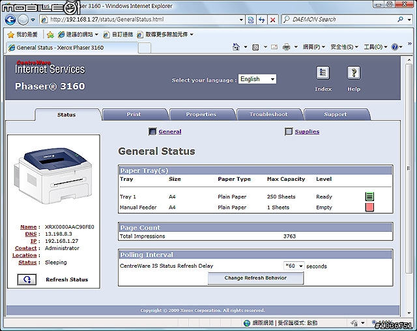Click the Tray 1 green level indicator
Image resolution: width=417 pixels, height=331 pixels.
click(x=369, y=197)
